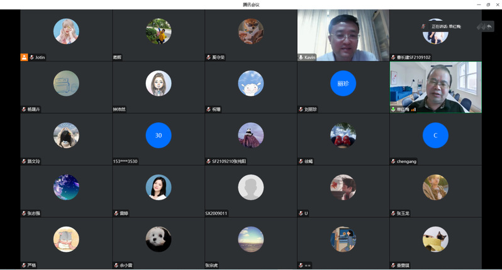
Task: Click the orange host icon beside Jotin
Action: 24,57
